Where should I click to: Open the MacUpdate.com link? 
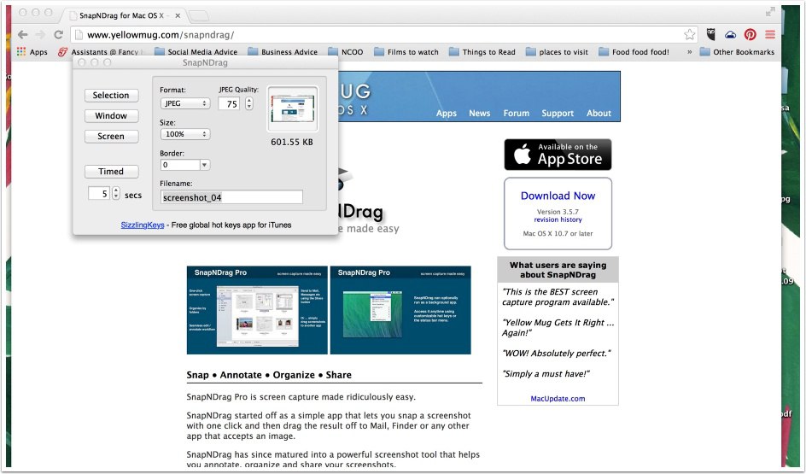[x=558, y=399]
